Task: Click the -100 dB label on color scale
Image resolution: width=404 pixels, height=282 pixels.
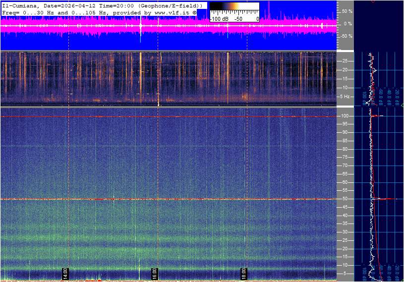Action: (219, 19)
